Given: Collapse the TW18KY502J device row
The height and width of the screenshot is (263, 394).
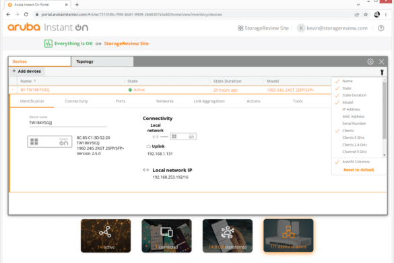Looking at the screenshot, I should (x=13, y=90).
